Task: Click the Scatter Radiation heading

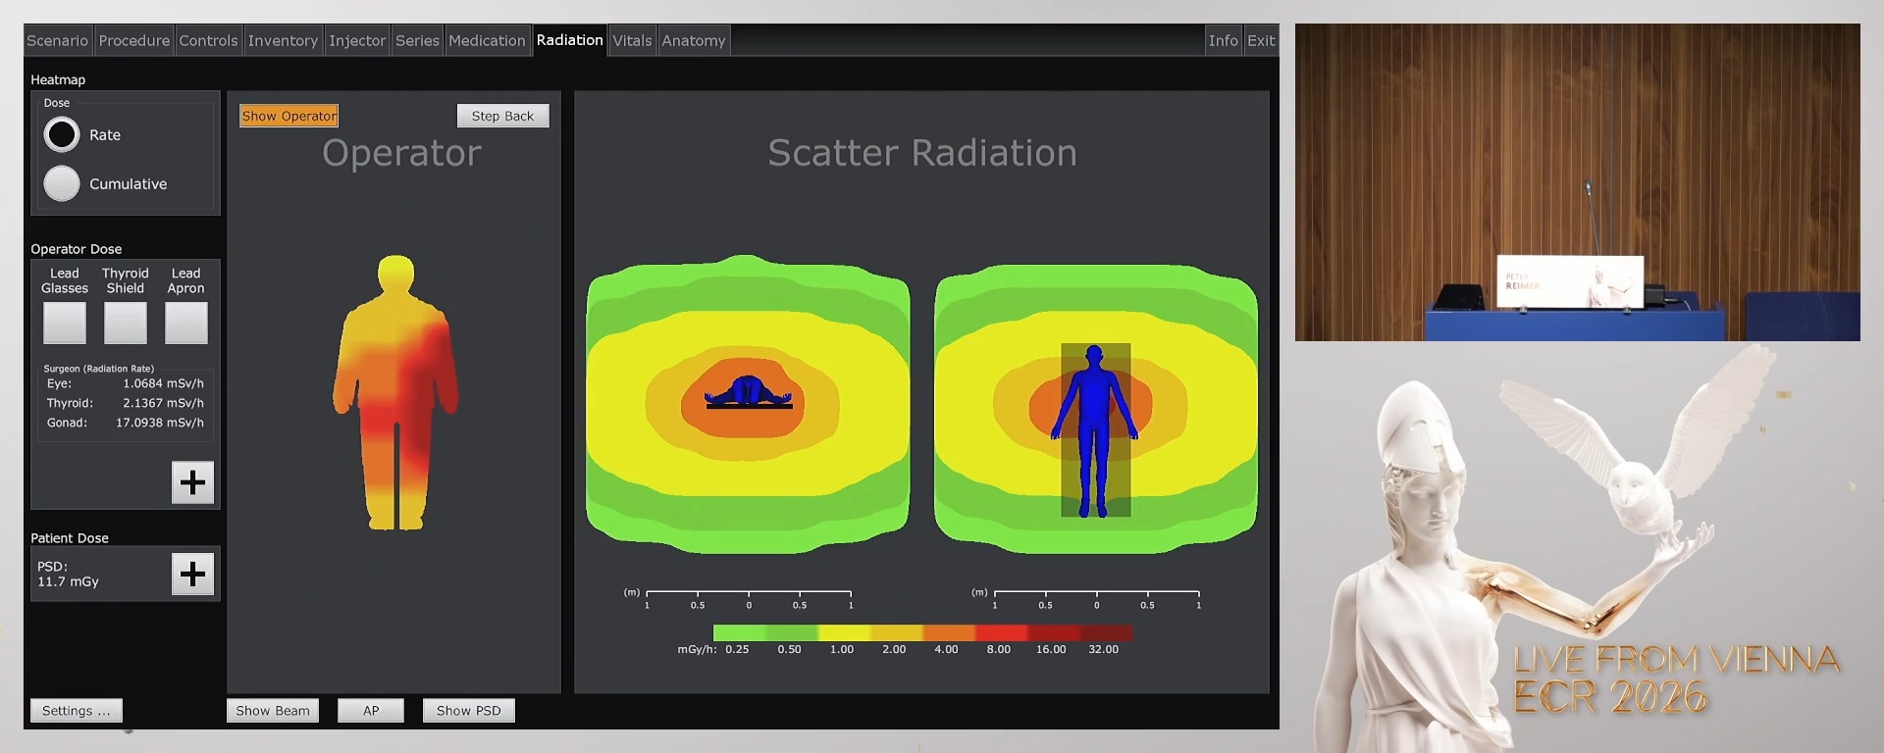Action: pyautogui.click(x=922, y=153)
